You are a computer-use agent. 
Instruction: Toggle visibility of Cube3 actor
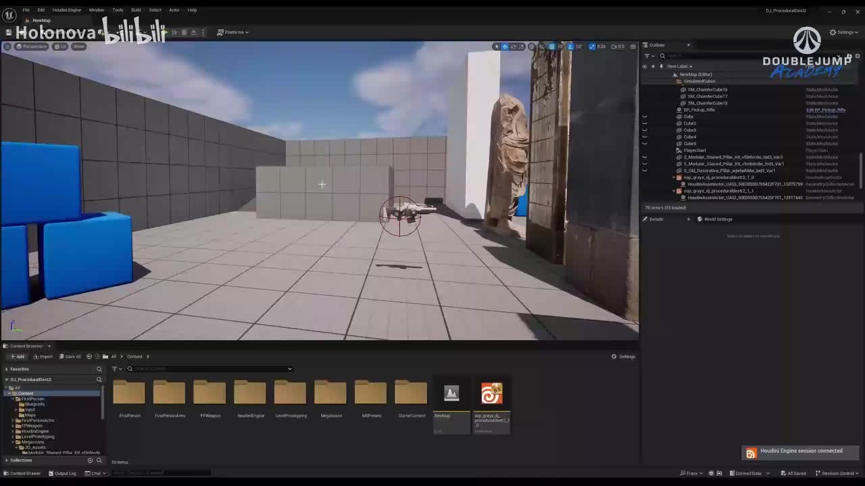[645, 130]
